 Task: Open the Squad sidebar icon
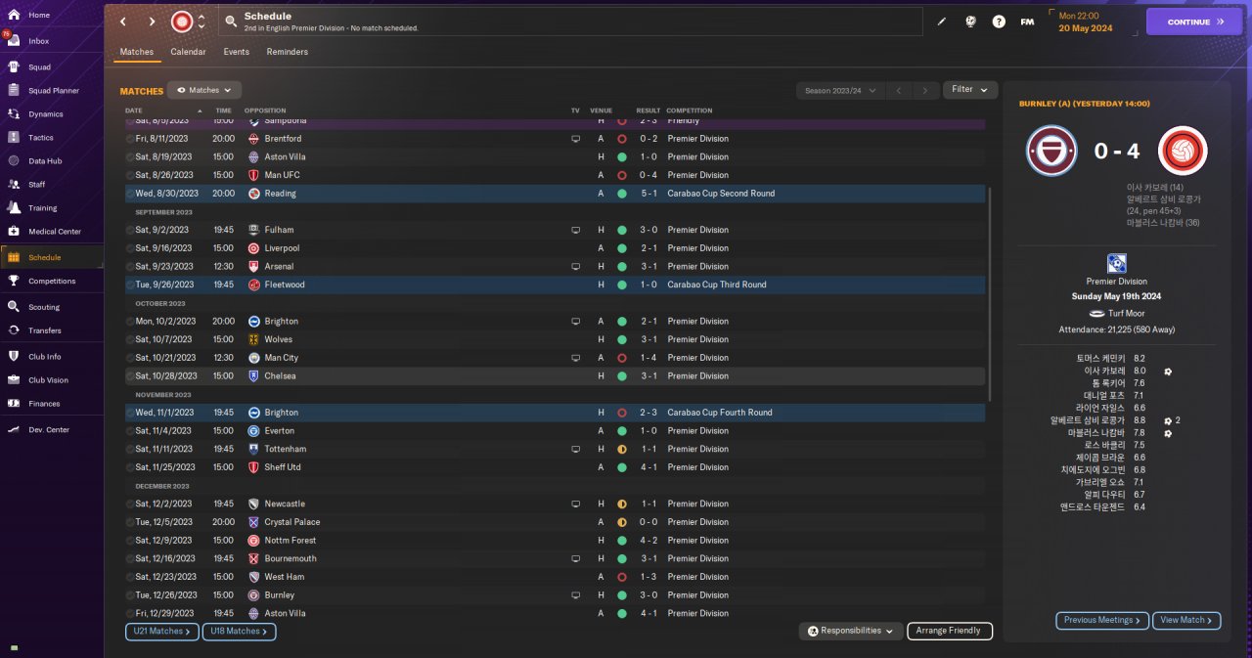[x=14, y=66]
